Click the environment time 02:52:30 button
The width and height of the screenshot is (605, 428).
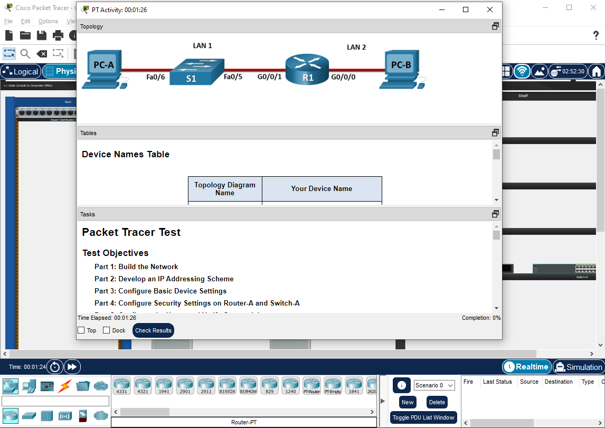click(x=568, y=71)
